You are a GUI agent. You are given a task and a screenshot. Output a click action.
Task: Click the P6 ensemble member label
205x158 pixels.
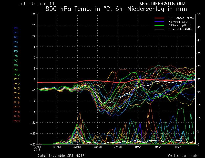point(16,56)
